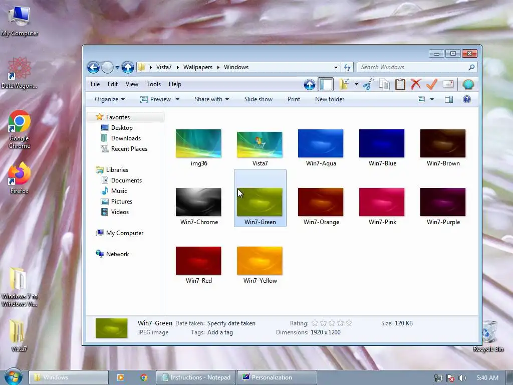Open the Views options dropdown arrow
Screen dimensions: 513x385
point(432,99)
